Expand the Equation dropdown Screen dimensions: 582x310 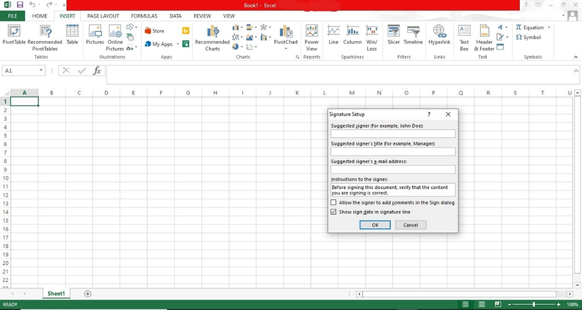point(548,27)
